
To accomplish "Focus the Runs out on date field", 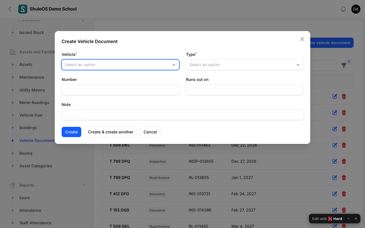I will (245, 90).
